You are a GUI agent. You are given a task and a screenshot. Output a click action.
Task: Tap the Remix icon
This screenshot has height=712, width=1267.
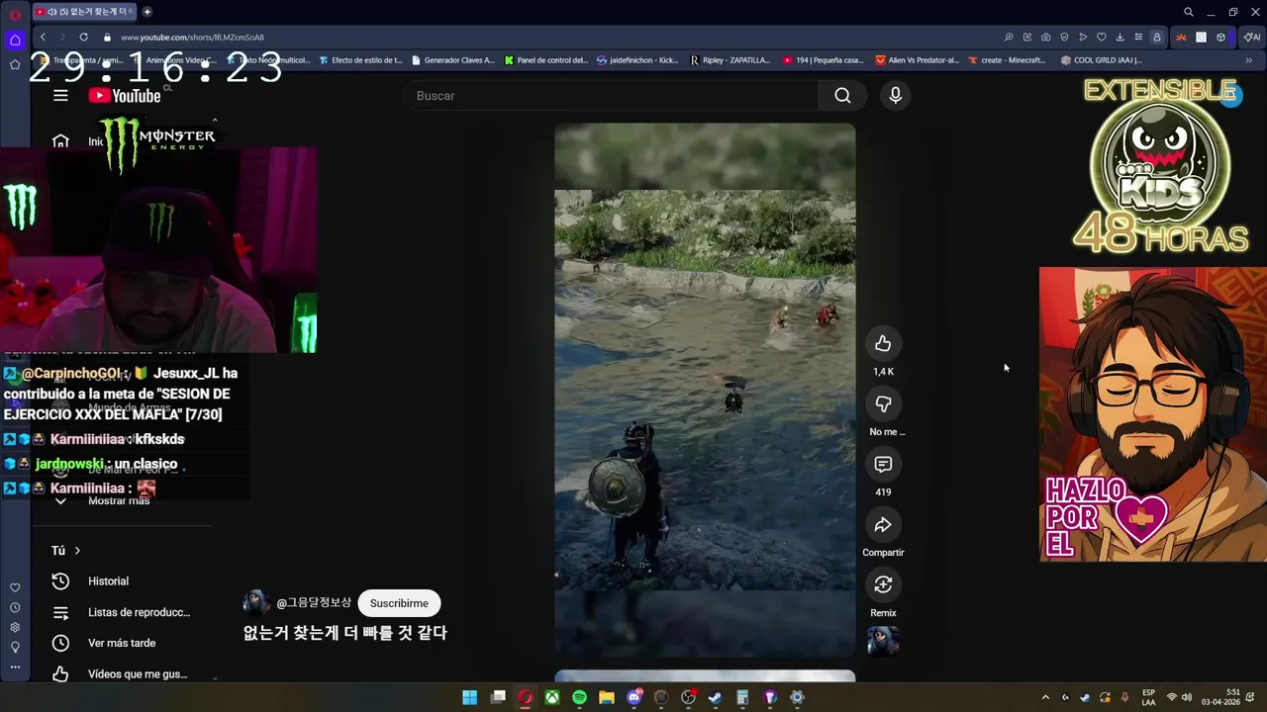[x=883, y=585]
